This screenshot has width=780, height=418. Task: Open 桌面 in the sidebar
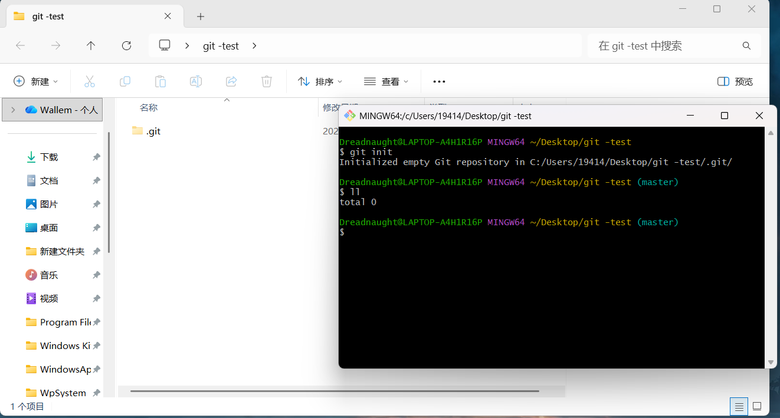tap(49, 228)
